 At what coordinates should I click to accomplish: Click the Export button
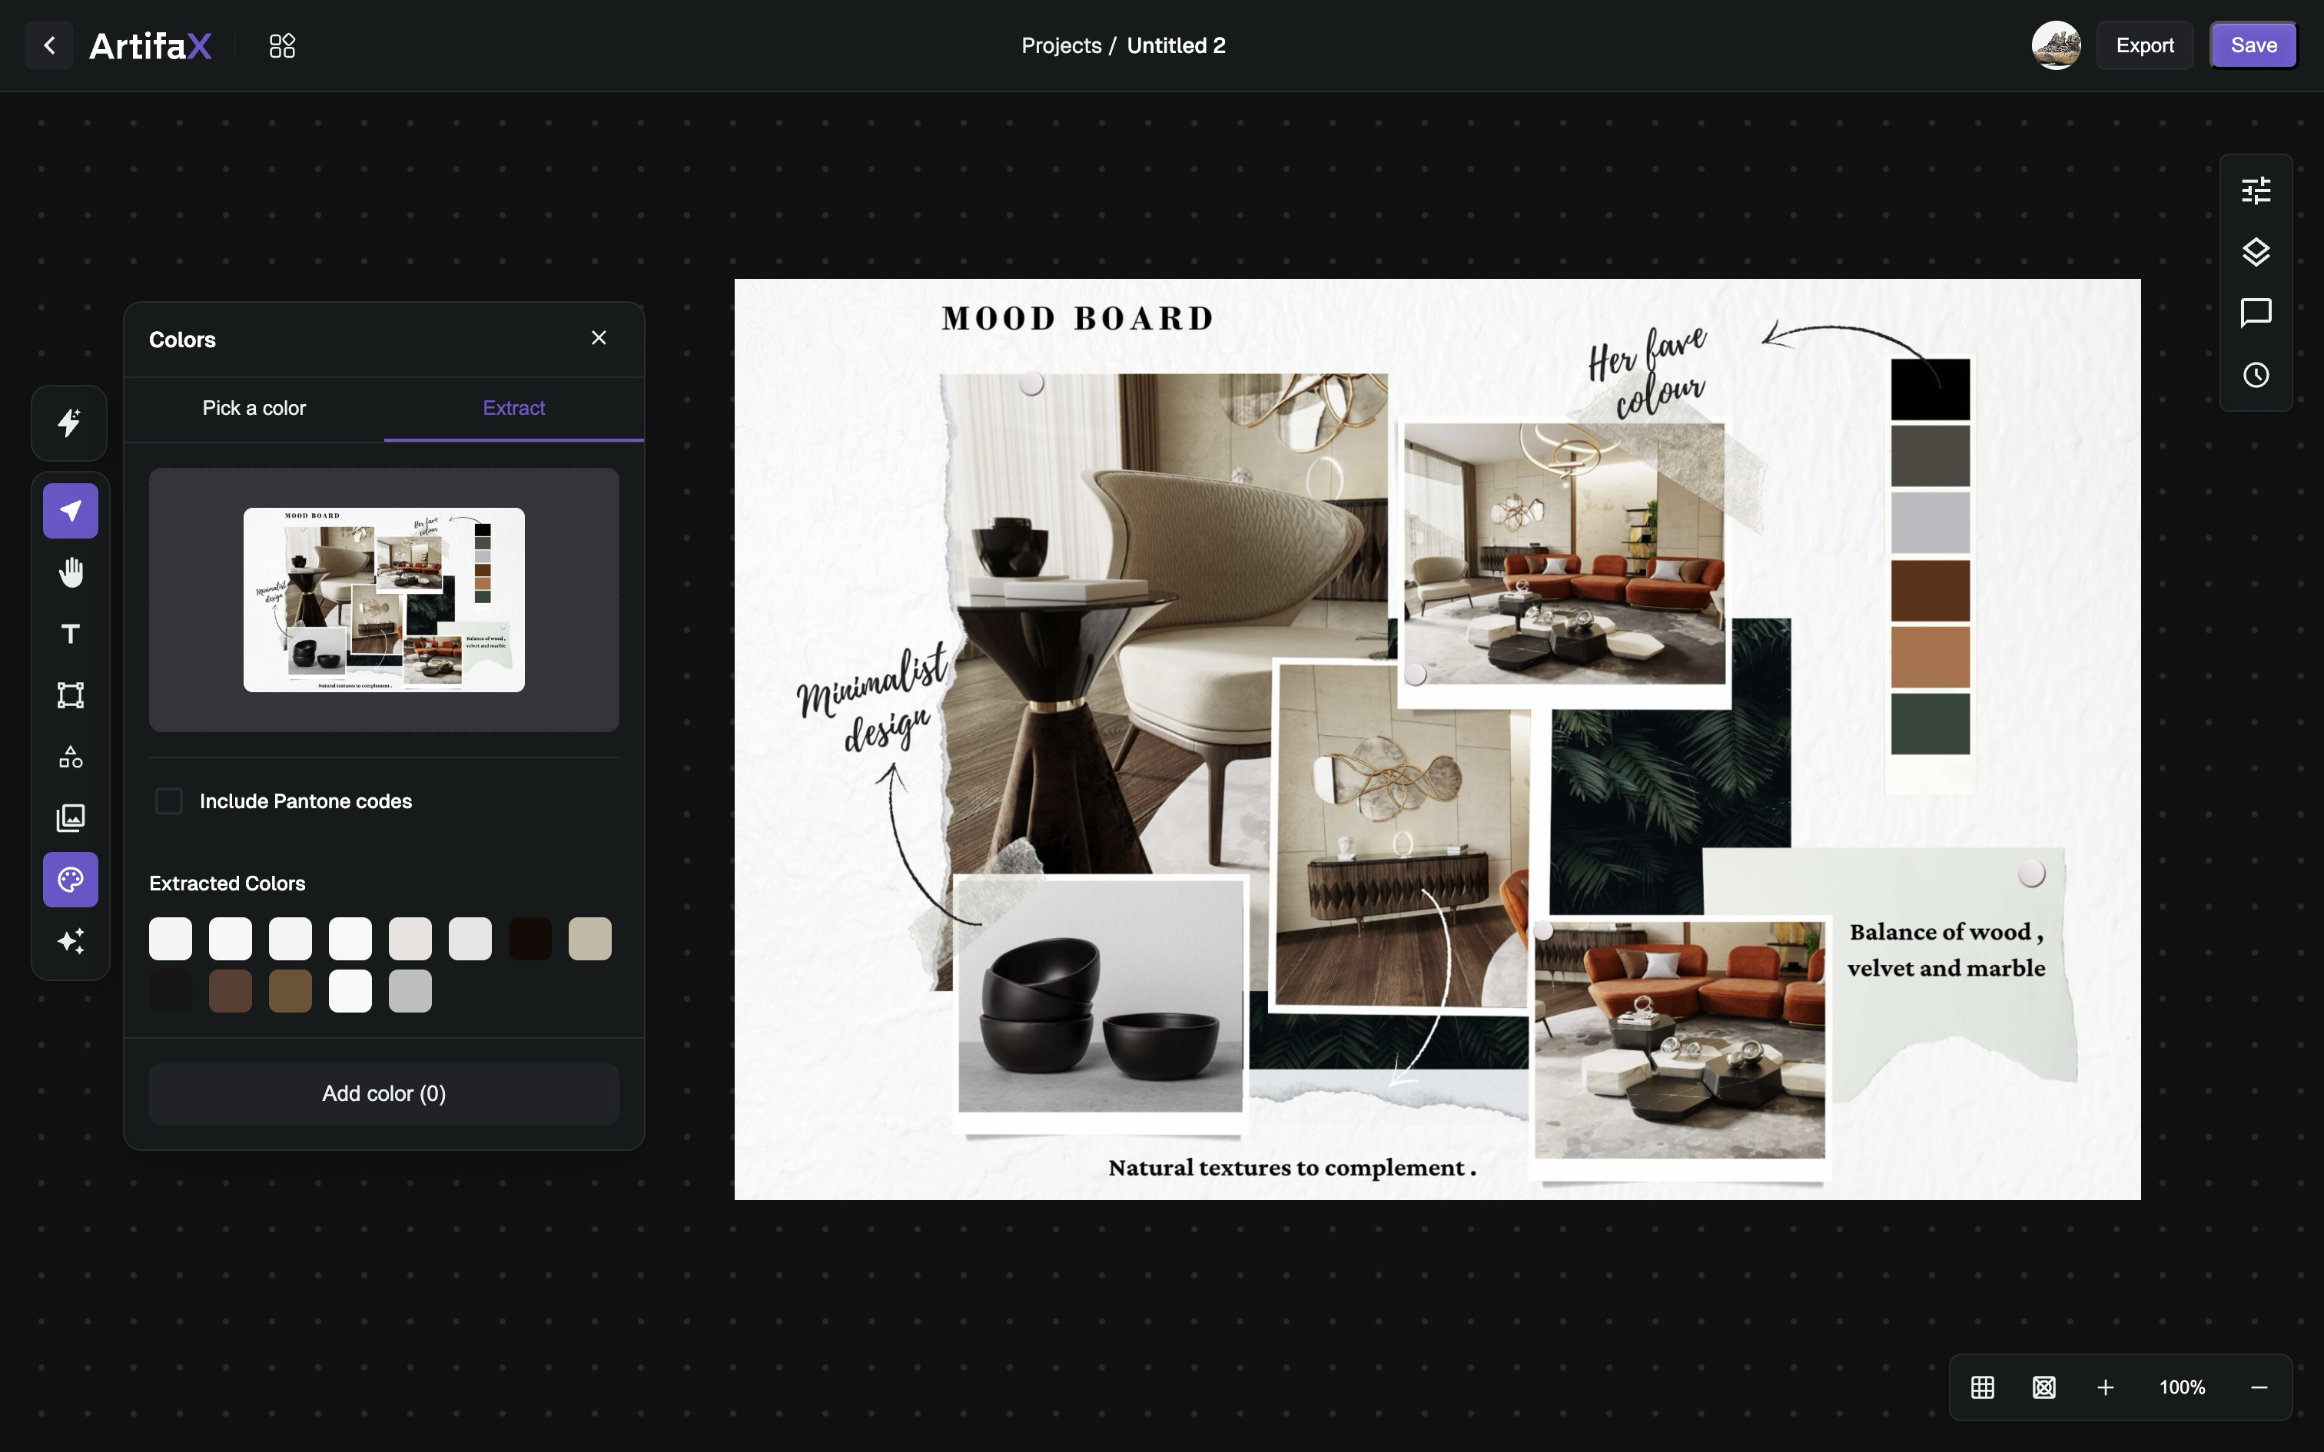[2144, 45]
